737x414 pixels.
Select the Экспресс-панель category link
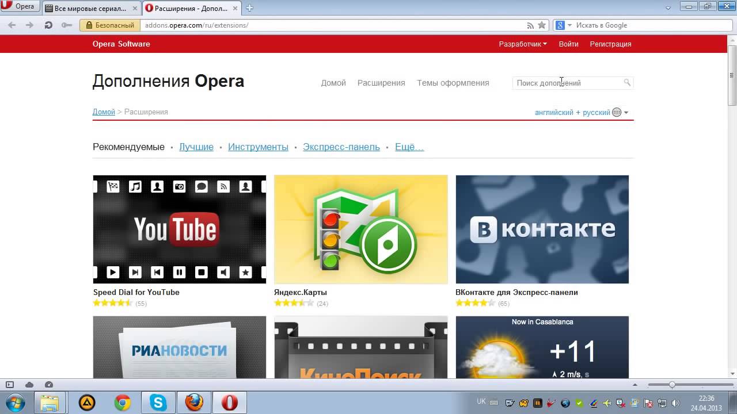[341, 147]
